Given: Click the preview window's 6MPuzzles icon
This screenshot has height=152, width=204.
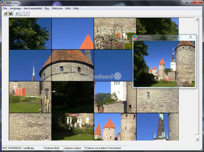Looking at the screenshot, I should pos(135,38).
